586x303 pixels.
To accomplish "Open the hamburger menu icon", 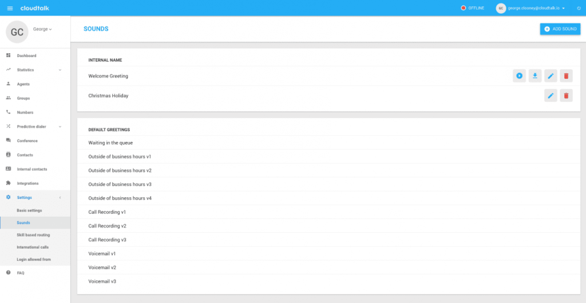I will point(10,8).
